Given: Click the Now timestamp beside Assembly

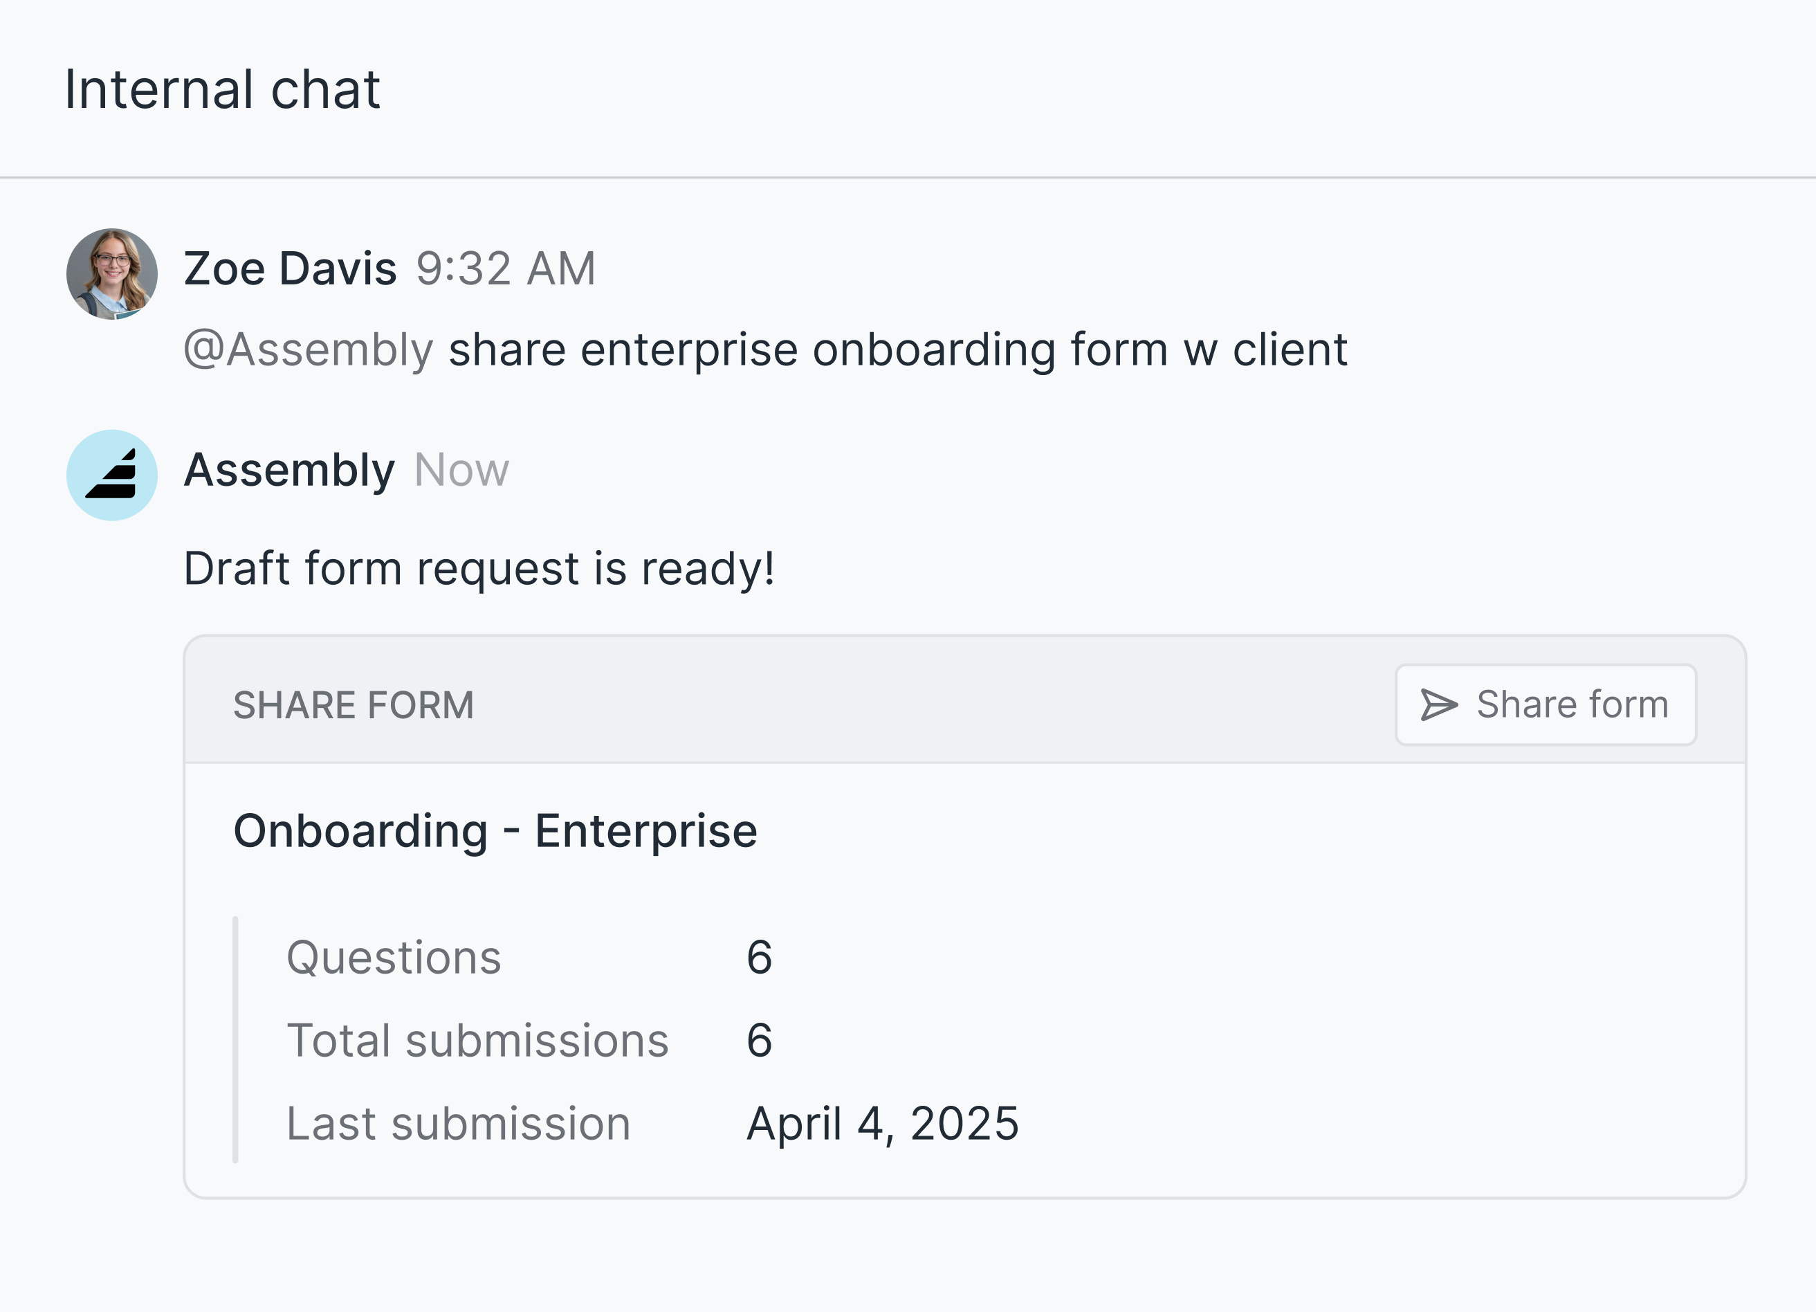Looking at the screenshot, I should tap(461, 470).
